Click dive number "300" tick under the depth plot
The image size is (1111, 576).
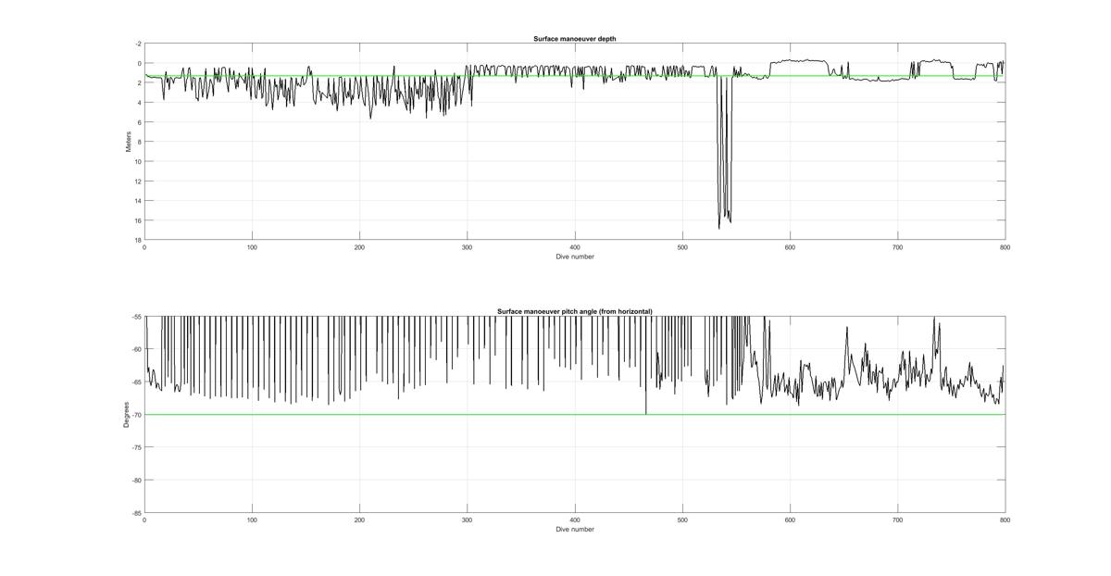coord(468,247)
